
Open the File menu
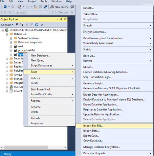2,1
